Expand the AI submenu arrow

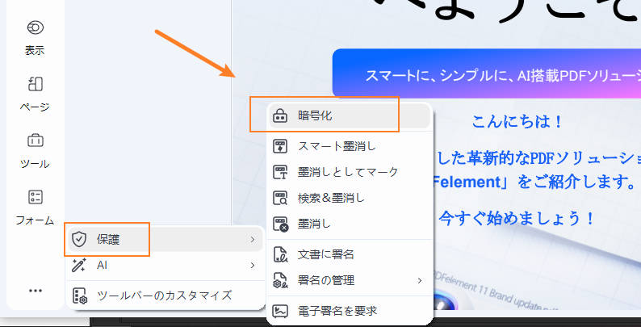pos(253,266)
